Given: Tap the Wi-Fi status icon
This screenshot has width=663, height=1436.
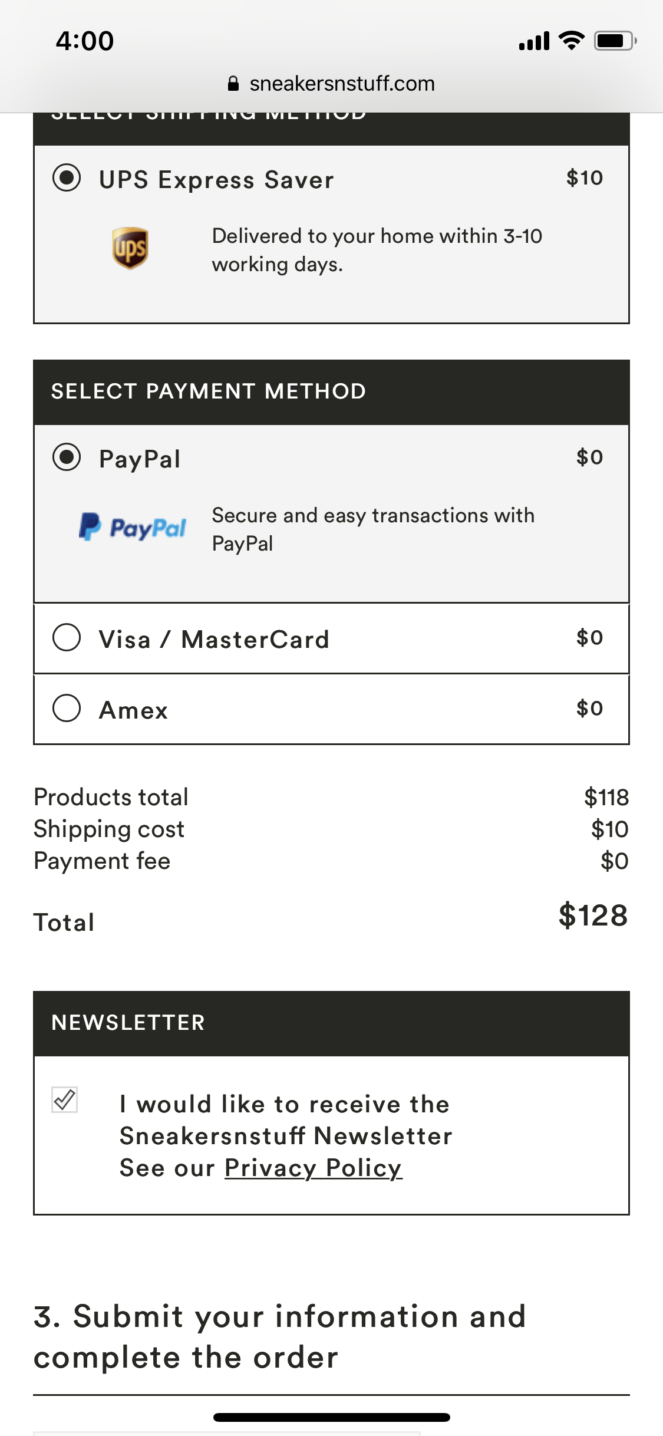Looking at the screenshot, I should click(x=571, y=41).
